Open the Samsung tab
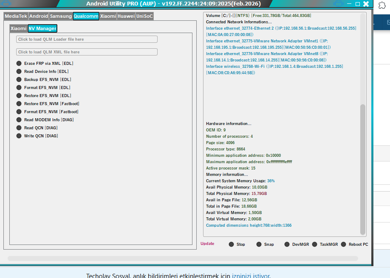 coord(61,16)
